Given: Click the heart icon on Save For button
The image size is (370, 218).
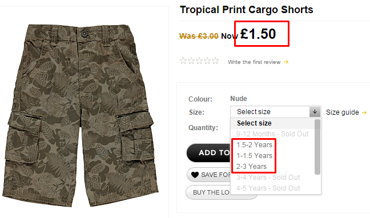Looking at the screenshot, I should point(195,175).
